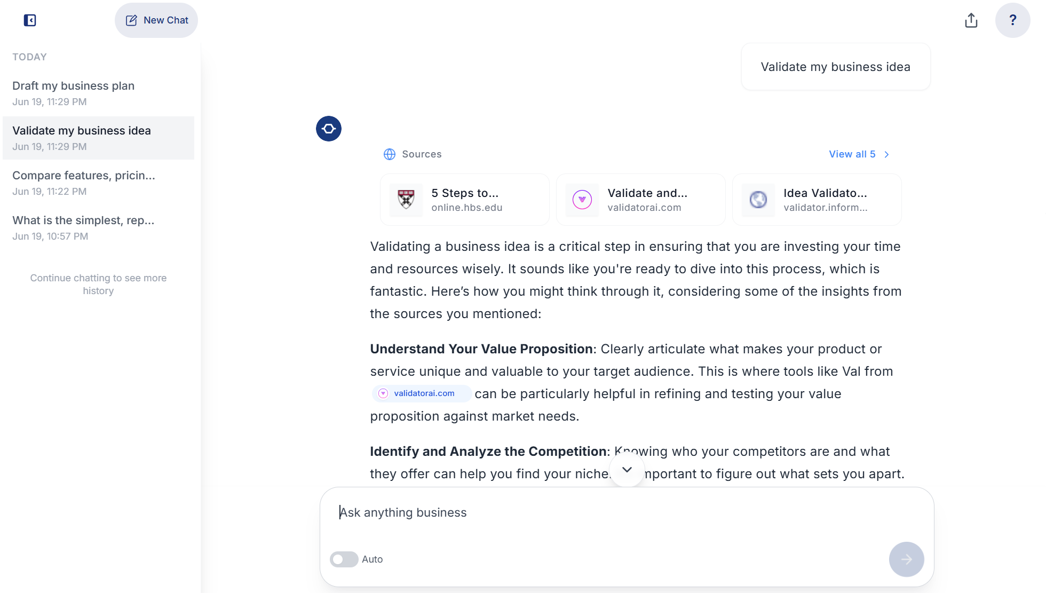This screenshot has width=1046, height=593.
Task: Open 5 Steps to... hbs source card
Action: [464, 200]
